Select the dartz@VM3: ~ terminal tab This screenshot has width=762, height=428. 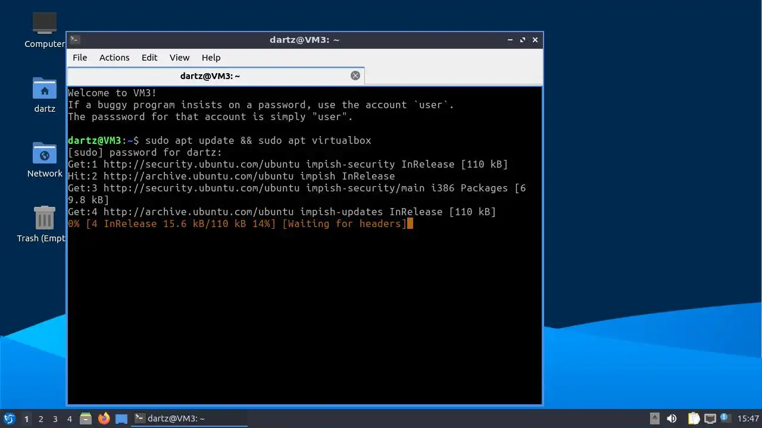210,76
